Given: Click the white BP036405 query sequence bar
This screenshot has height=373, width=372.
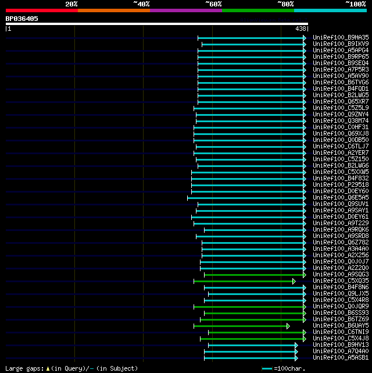Looking at the screenshot, I should click(x=157, y=24).
